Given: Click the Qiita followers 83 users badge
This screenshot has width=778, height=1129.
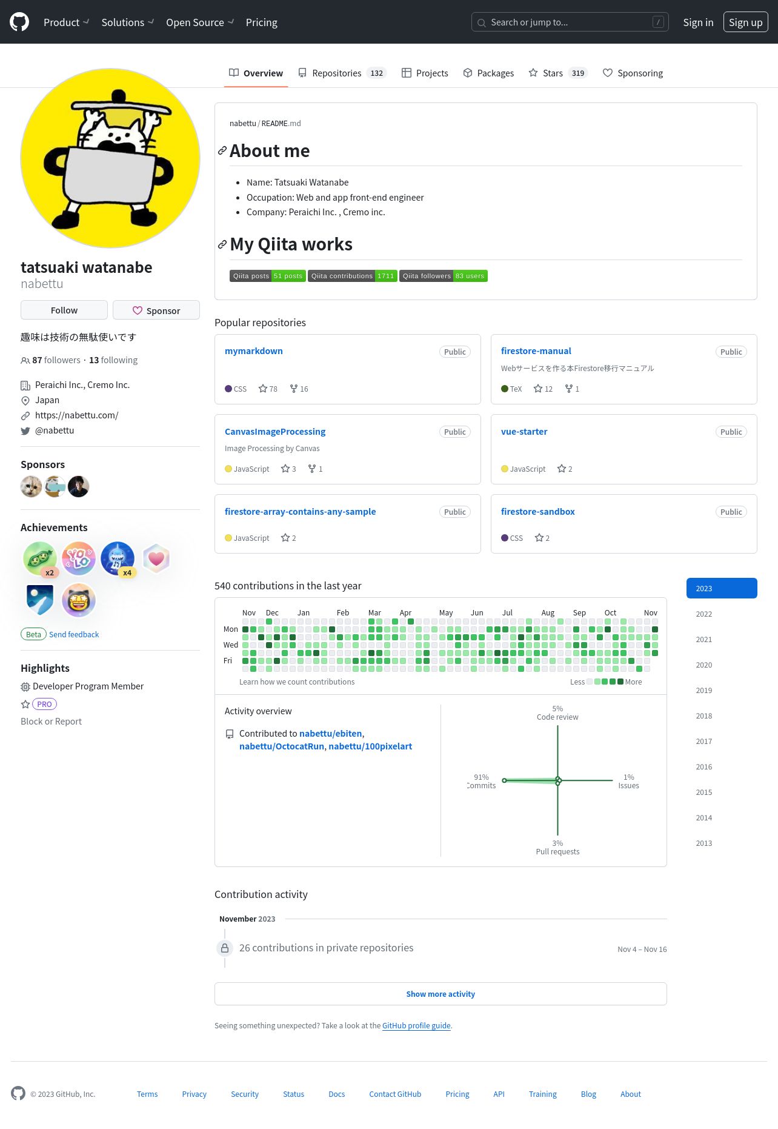Looking at the screenshot, I should [x=444, y=276].
